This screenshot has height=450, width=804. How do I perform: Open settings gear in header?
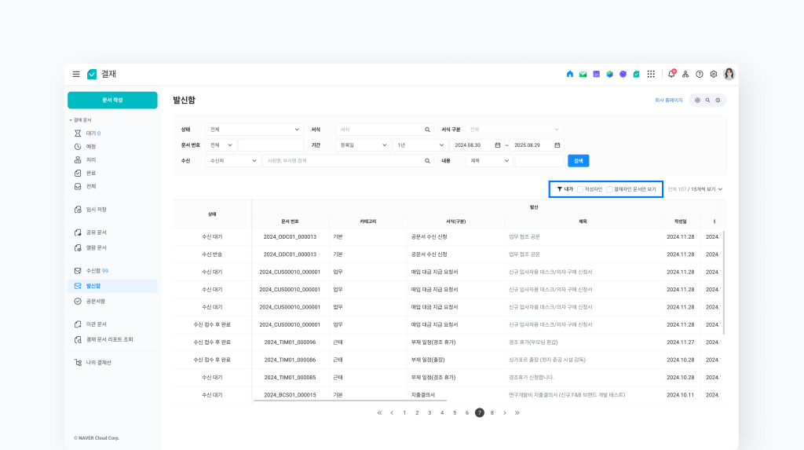coord(713,74)
